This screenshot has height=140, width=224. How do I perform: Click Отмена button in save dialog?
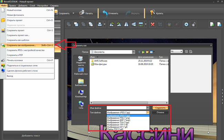coord(160,113)
